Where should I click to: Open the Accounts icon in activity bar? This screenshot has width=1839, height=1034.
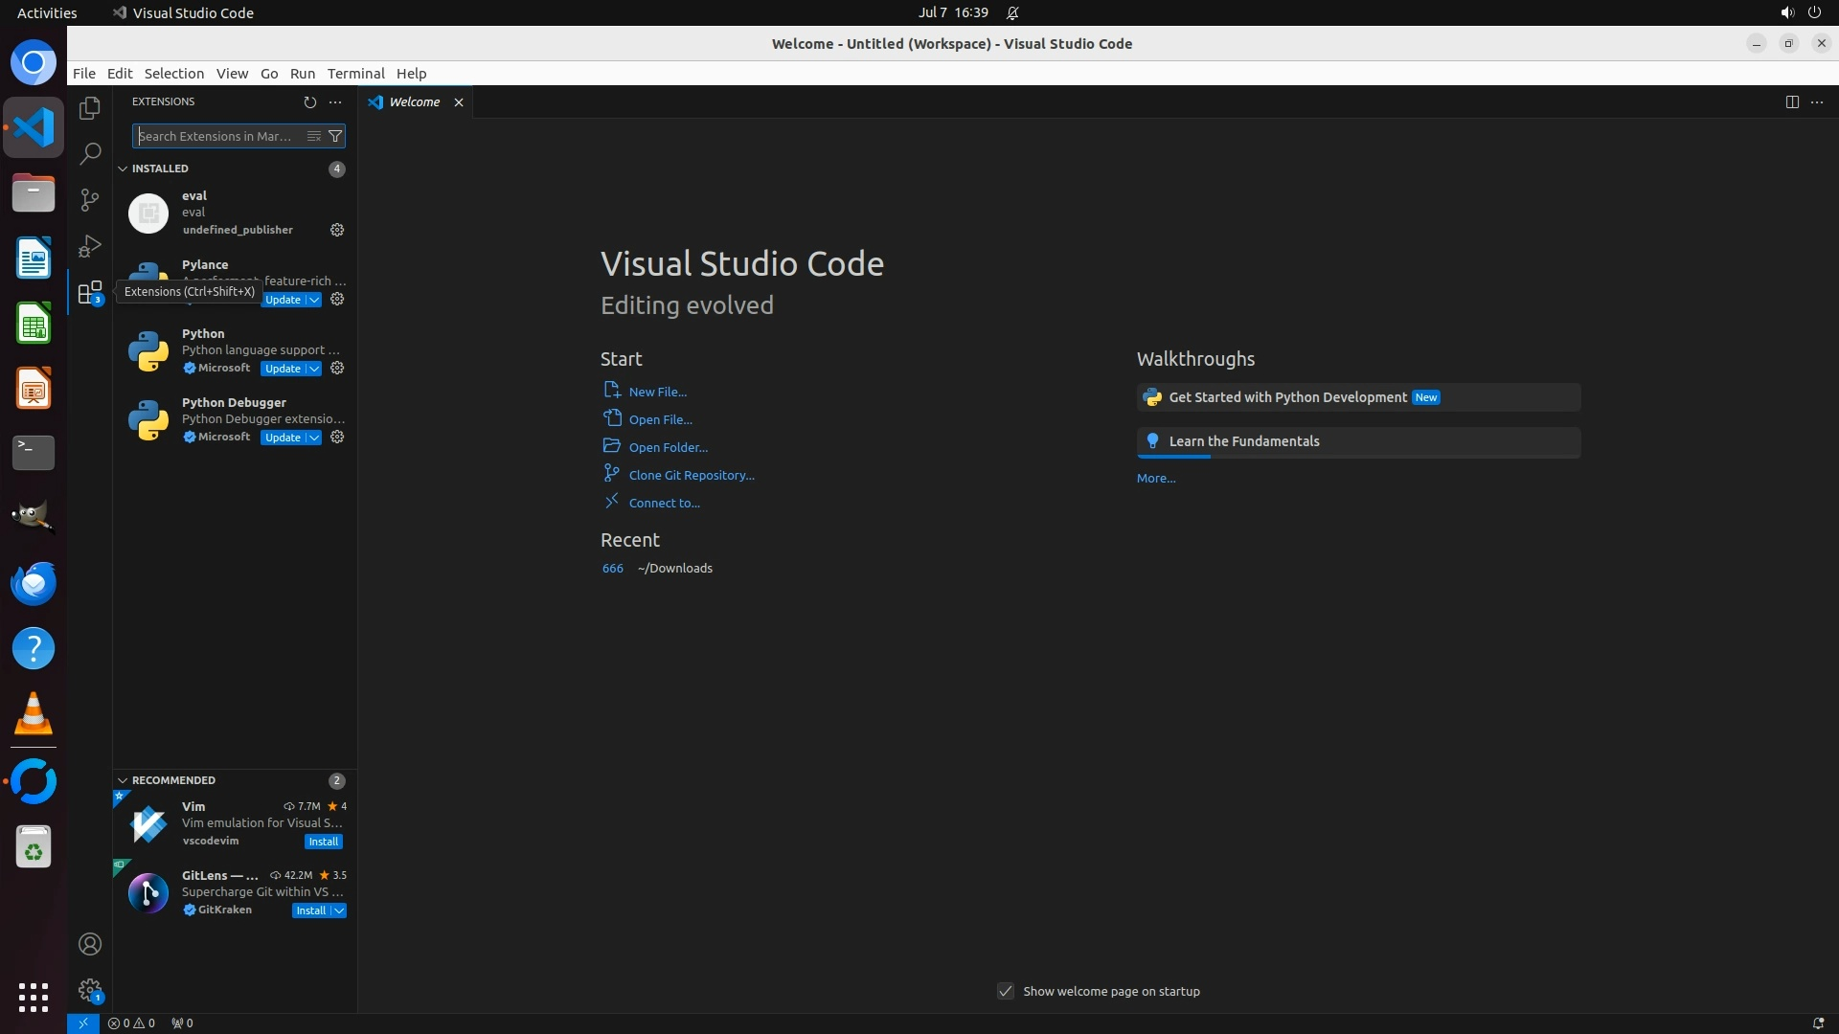pos(89,944)
